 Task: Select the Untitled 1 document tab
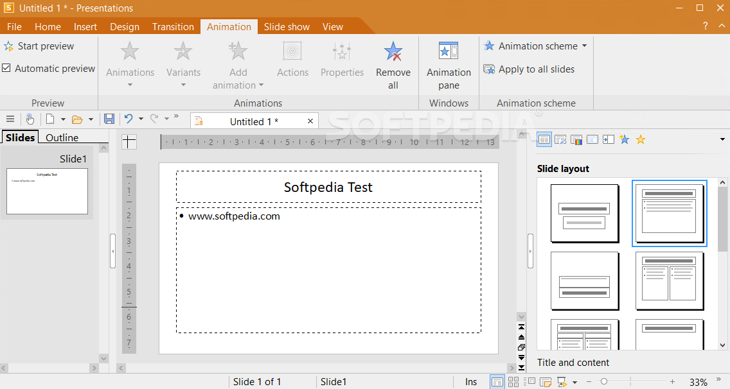click(254, 121)
